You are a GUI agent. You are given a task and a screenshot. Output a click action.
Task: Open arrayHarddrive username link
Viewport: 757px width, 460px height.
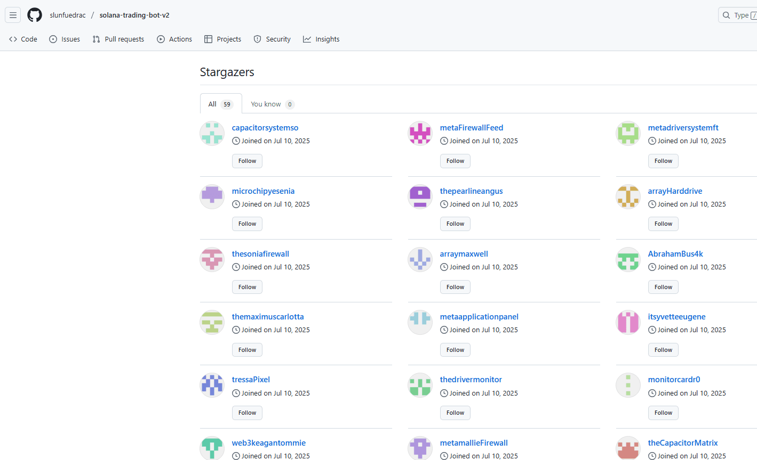(675, 191)
